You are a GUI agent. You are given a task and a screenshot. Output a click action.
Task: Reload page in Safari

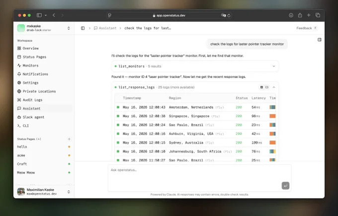click(229, 15)
